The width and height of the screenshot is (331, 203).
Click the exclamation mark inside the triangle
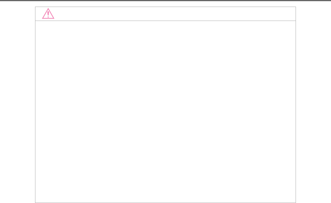pos(48,14)
